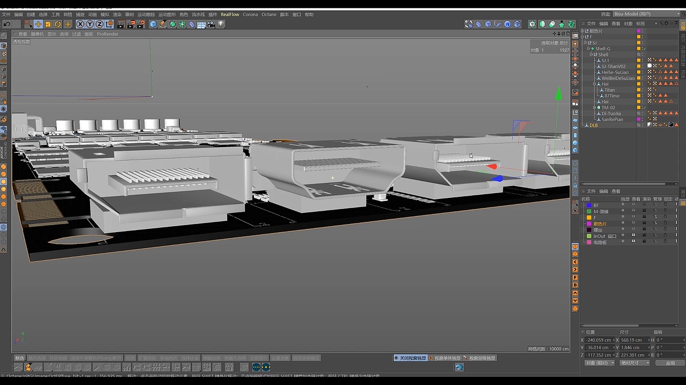
Task: Add a Light object
Action: tap(221, 24)
